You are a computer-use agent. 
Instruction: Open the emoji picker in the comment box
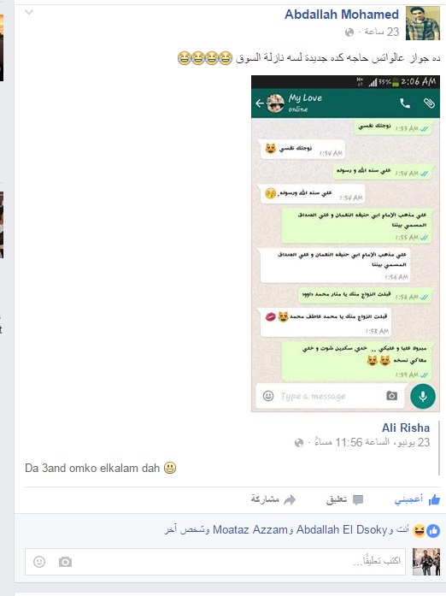(39, 562)
